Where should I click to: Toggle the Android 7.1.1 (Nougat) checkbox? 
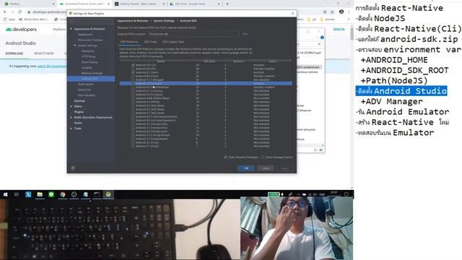pyautogui.click(x=133, y=79)
